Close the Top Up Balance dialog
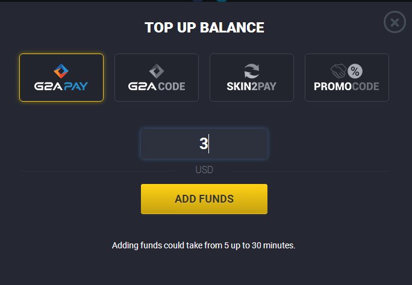Screen dimensions: 412x285 [x=394, y=23]
